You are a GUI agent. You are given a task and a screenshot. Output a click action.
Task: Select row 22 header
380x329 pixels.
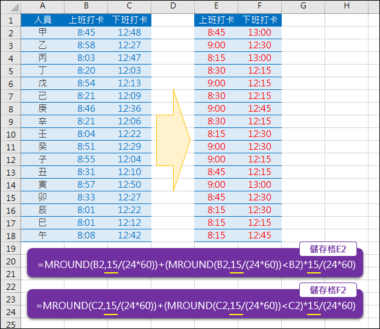coord(11,286)
